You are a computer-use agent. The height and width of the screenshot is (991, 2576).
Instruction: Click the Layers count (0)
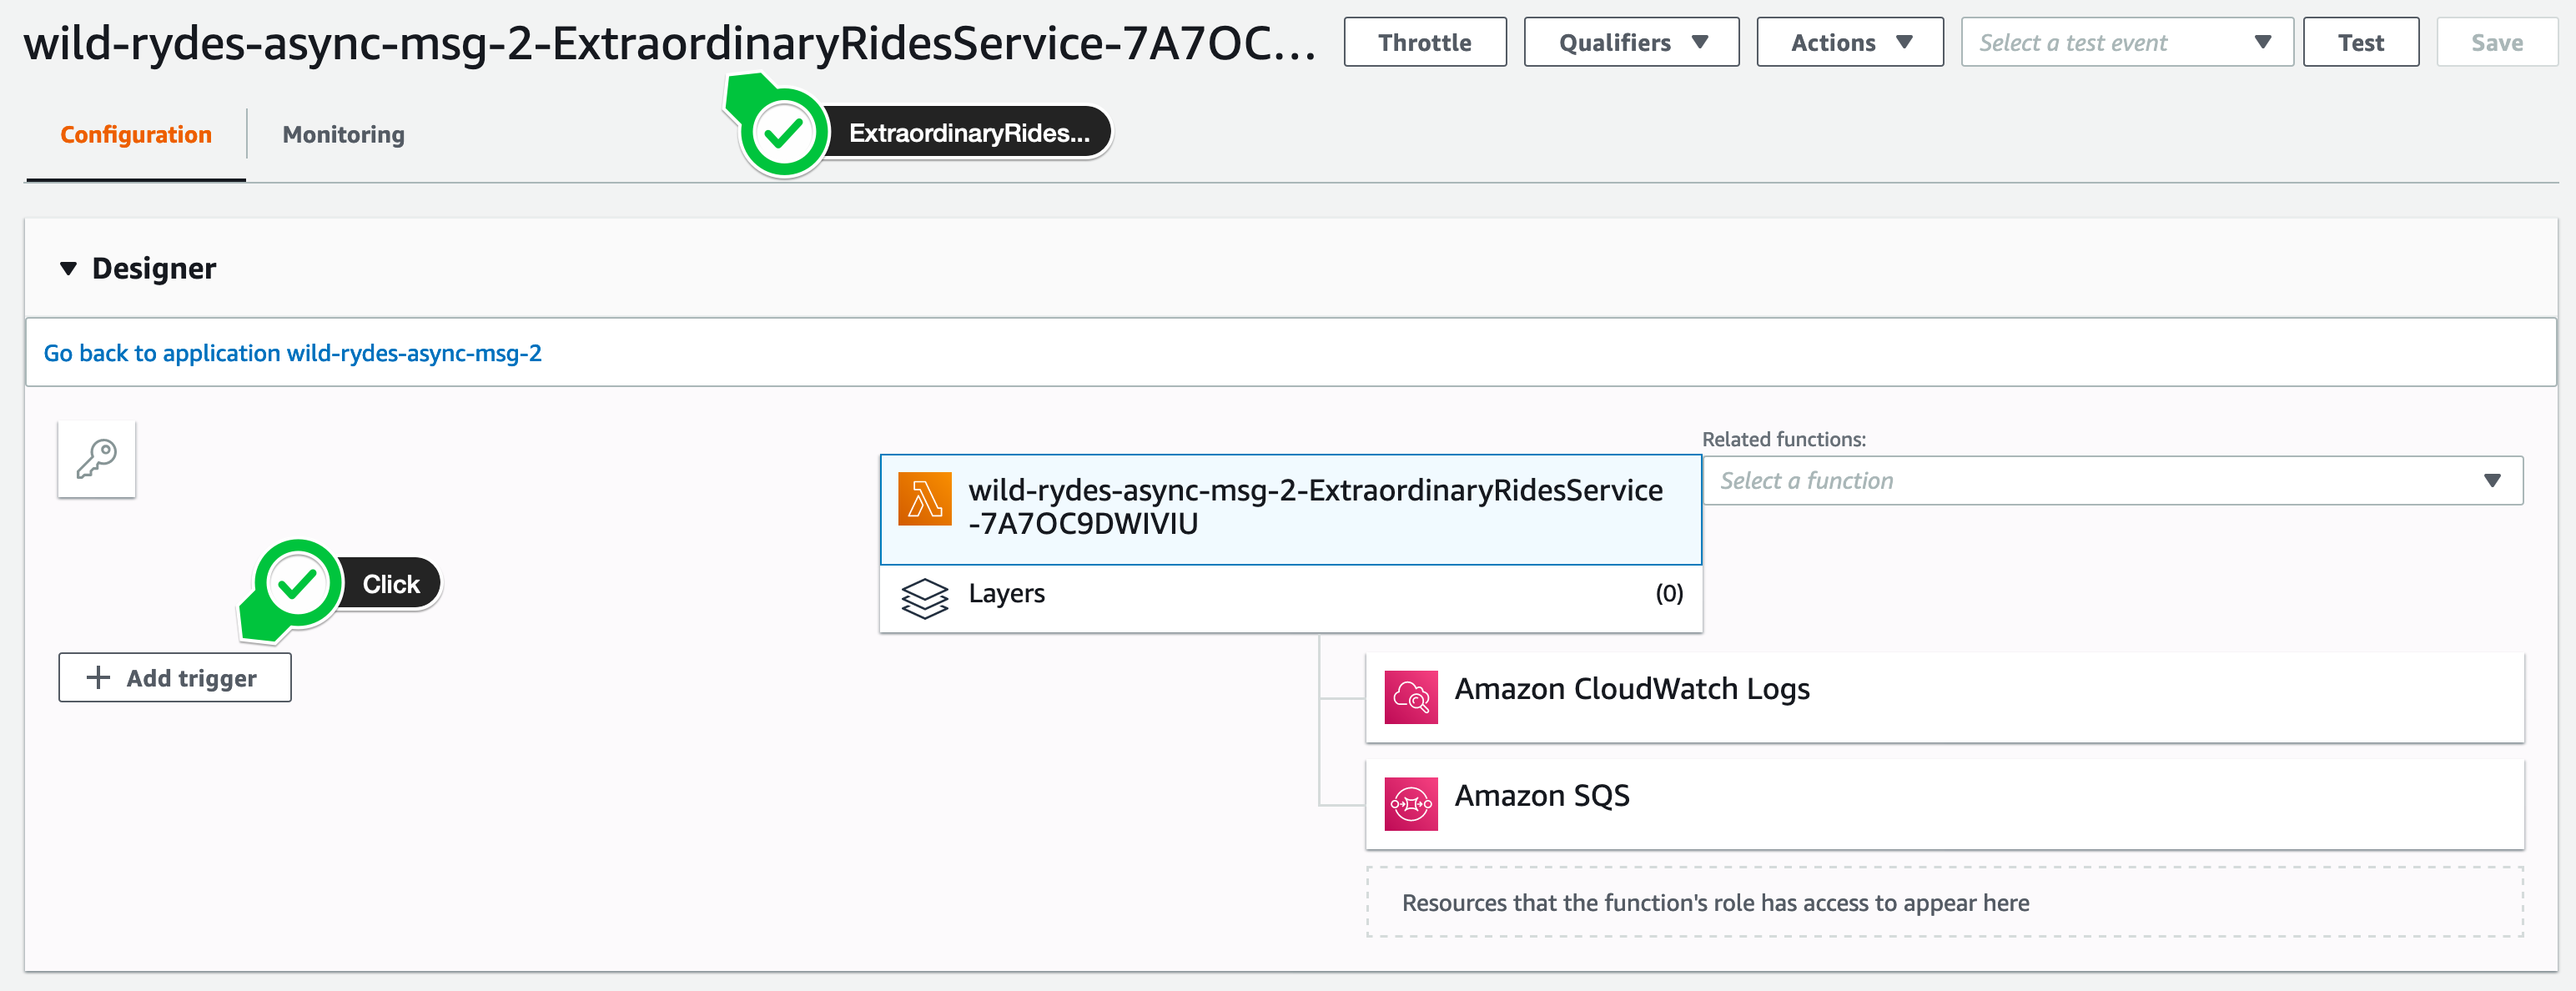coord(1668,594)
